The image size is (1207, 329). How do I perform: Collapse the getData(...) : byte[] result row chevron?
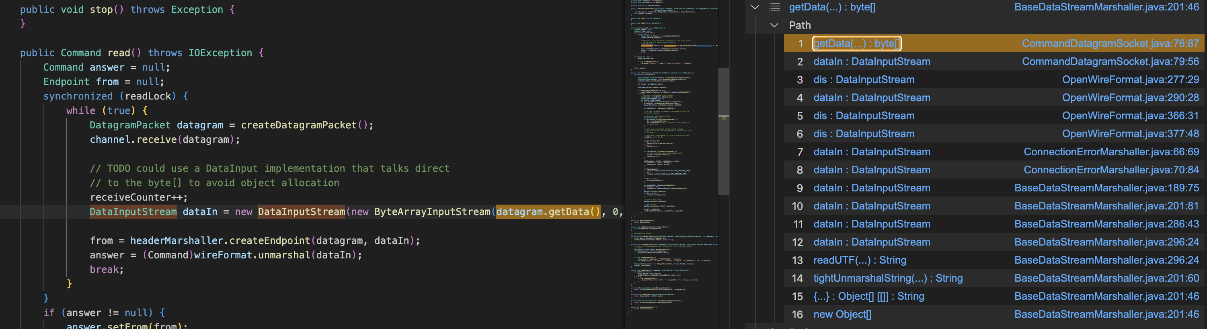click(755, 7)
